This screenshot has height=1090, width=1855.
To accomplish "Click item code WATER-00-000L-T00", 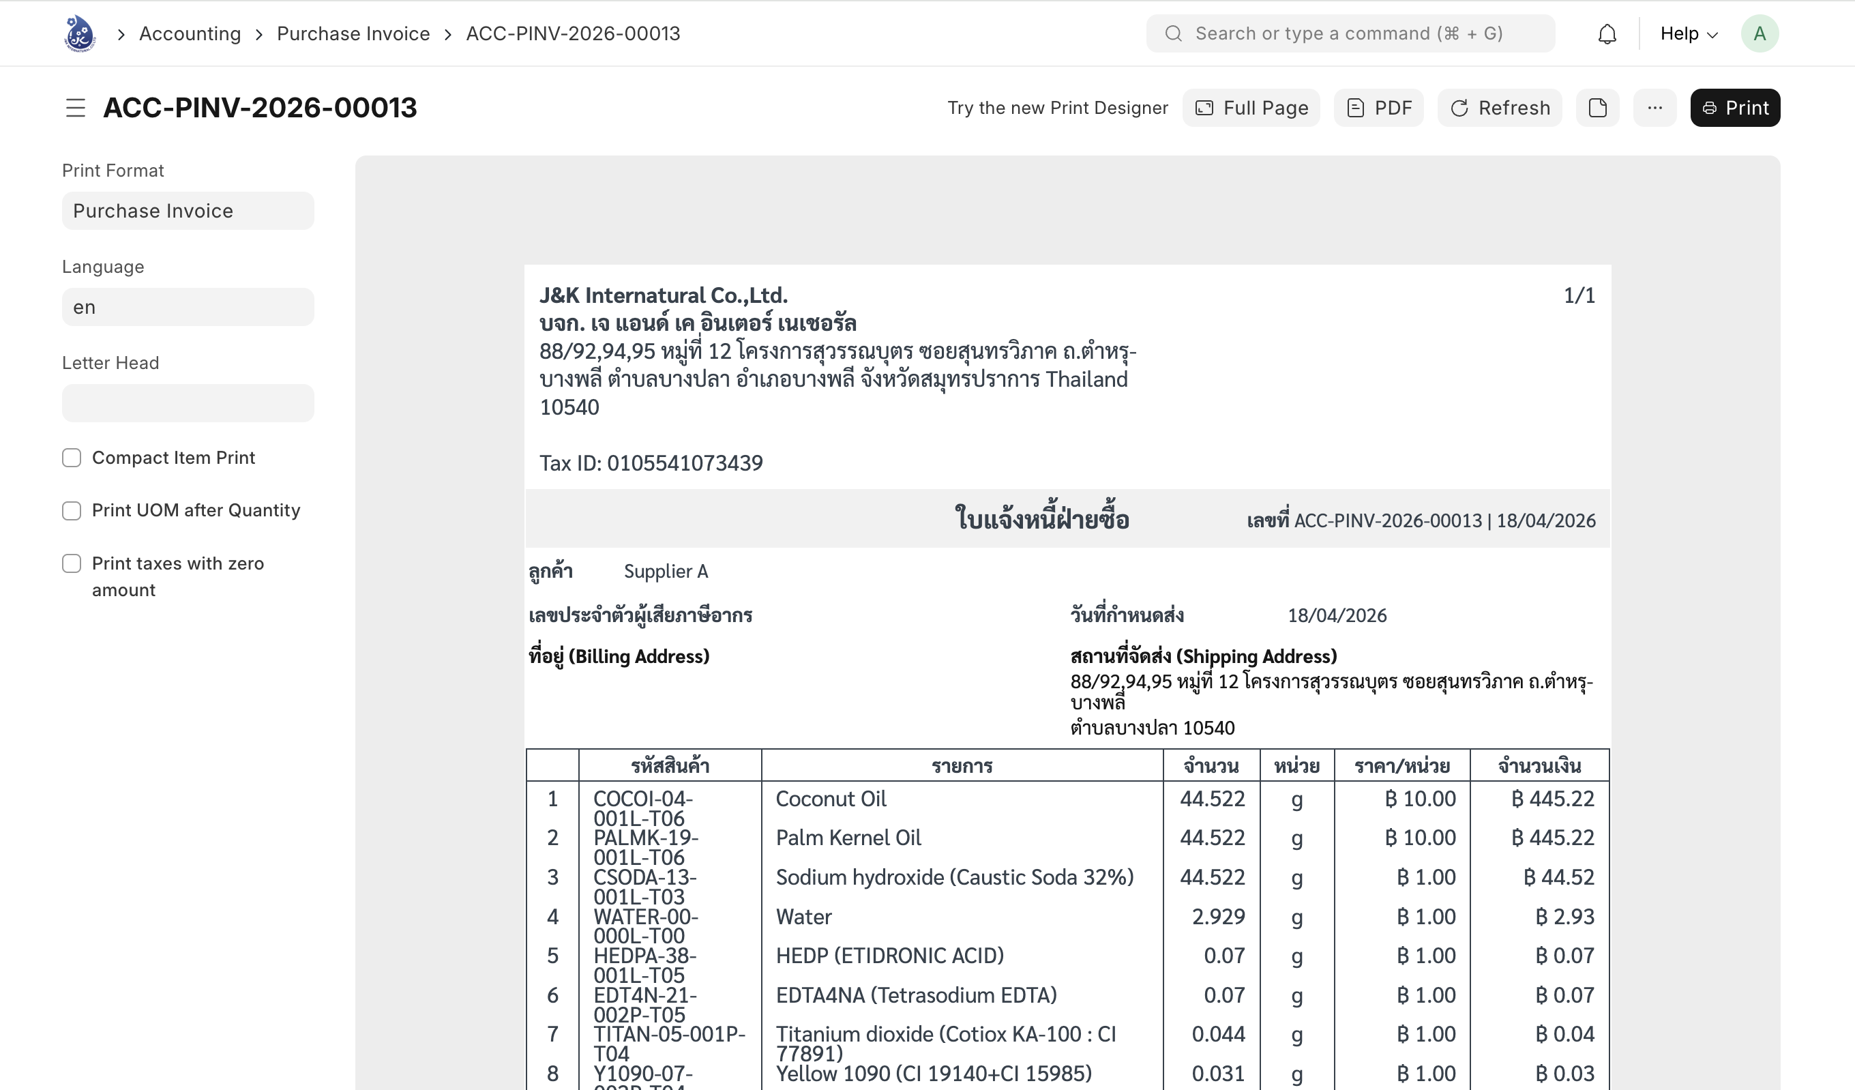I will point(646,926).
